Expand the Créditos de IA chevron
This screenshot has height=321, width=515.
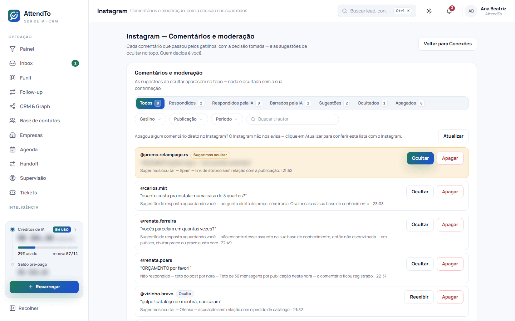pos(75,230)
